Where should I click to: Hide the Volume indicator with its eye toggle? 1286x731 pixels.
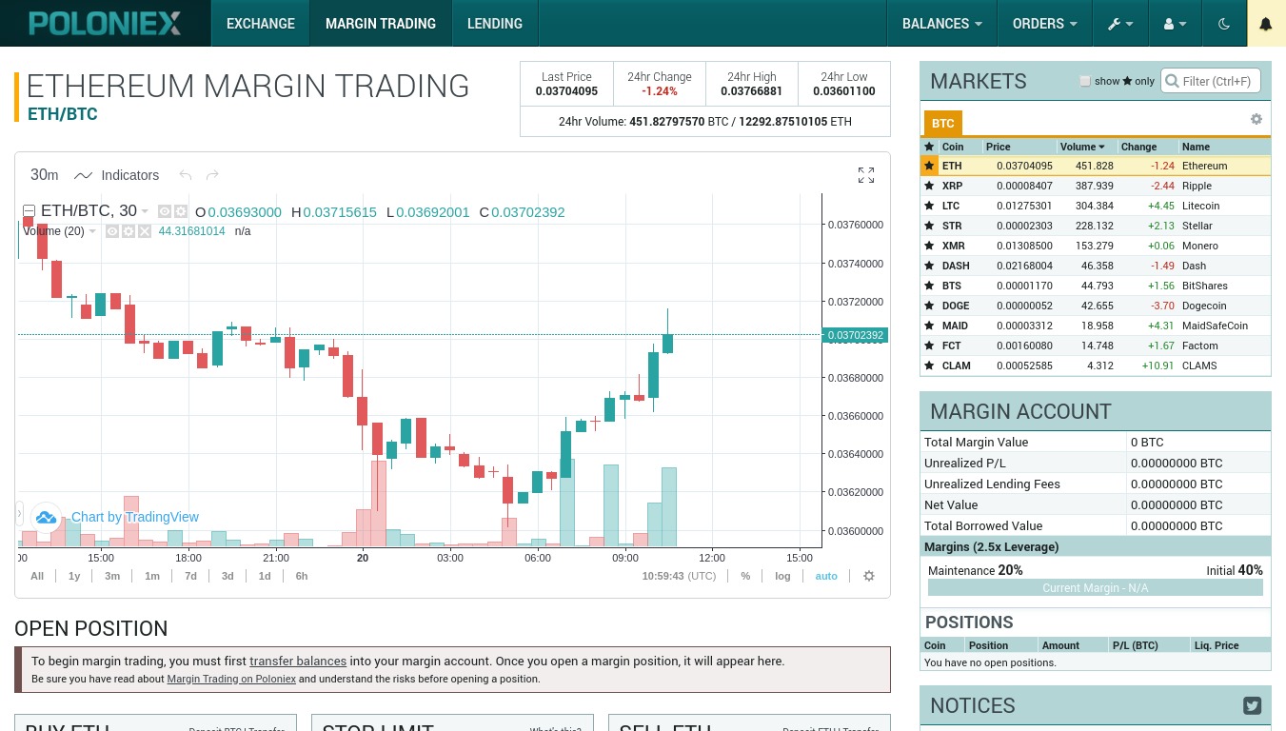tap(111, 231)
